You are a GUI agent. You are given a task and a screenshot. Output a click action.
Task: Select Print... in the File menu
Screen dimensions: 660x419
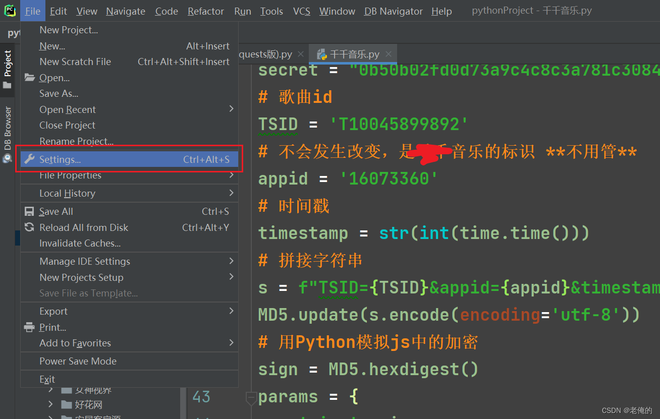(x=130, y=327)
